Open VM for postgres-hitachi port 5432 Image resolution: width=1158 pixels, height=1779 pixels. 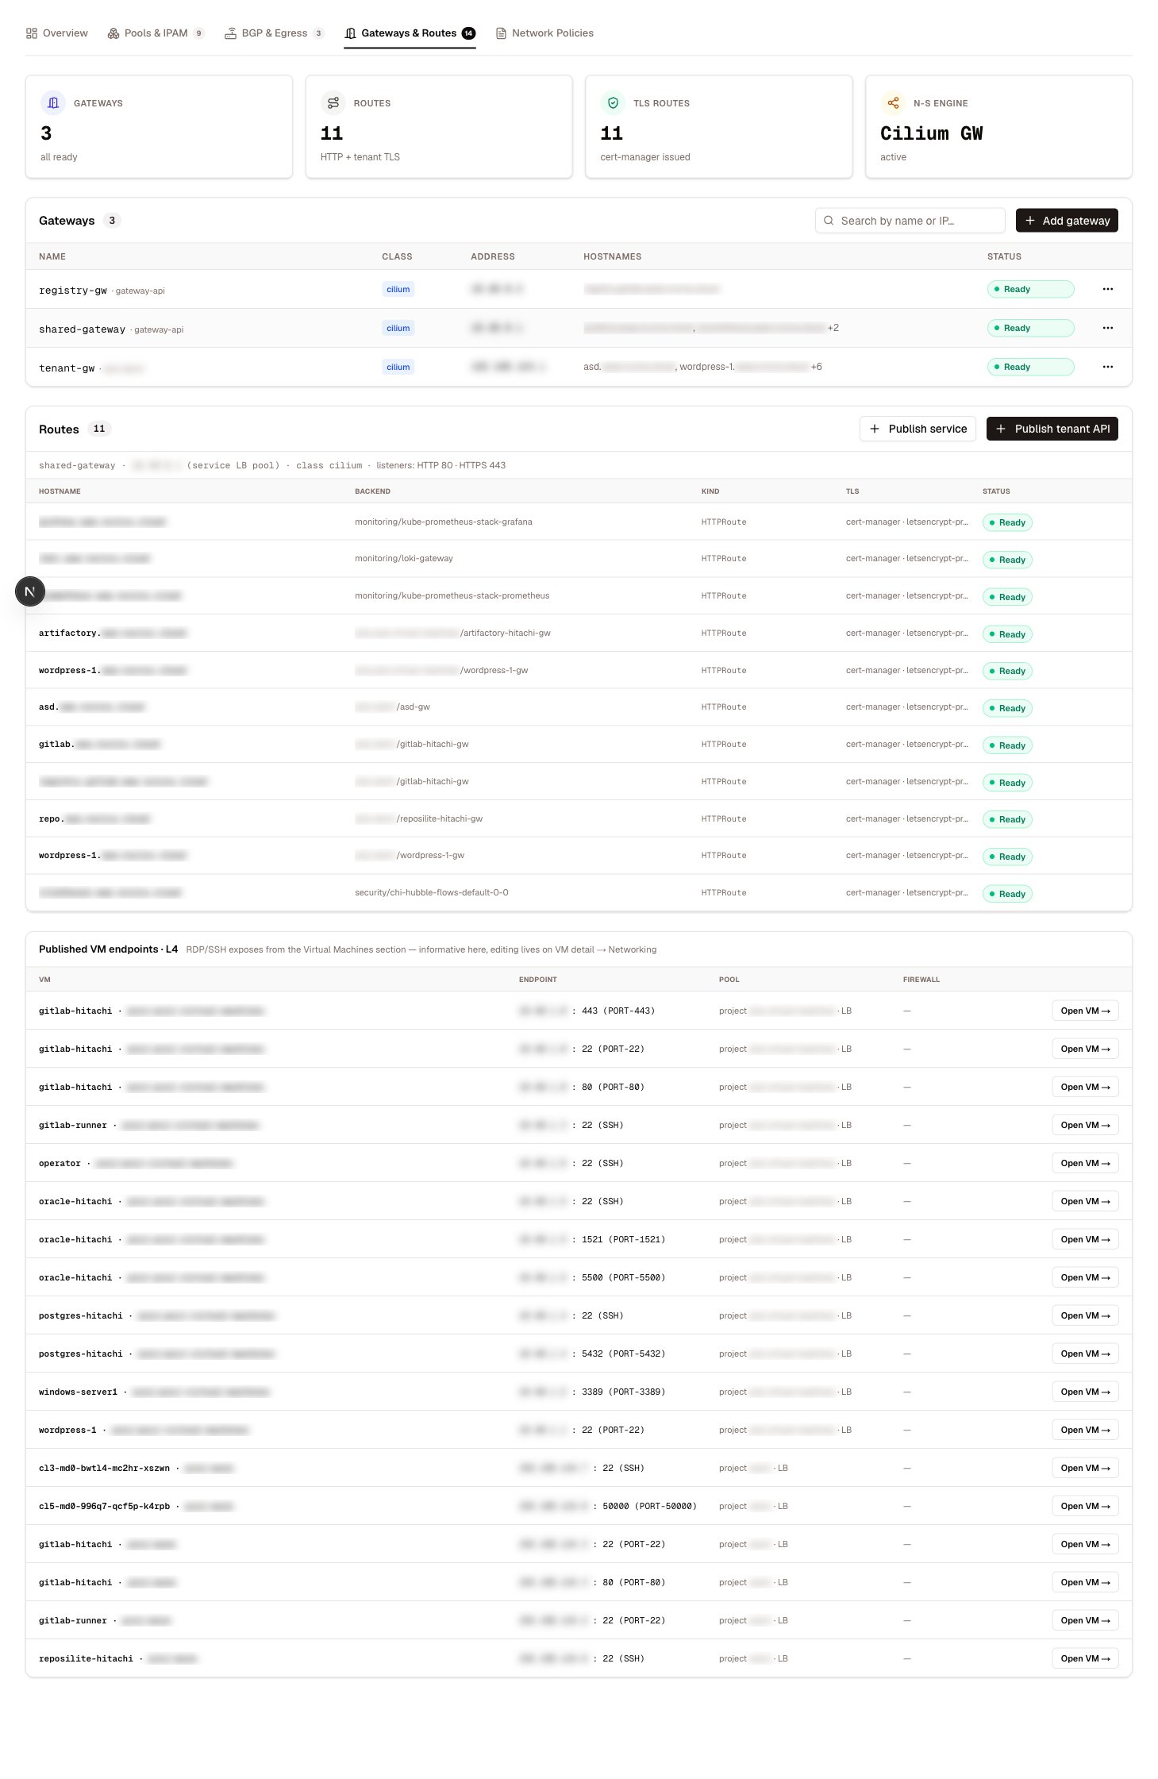(x=1085, y=1354)
